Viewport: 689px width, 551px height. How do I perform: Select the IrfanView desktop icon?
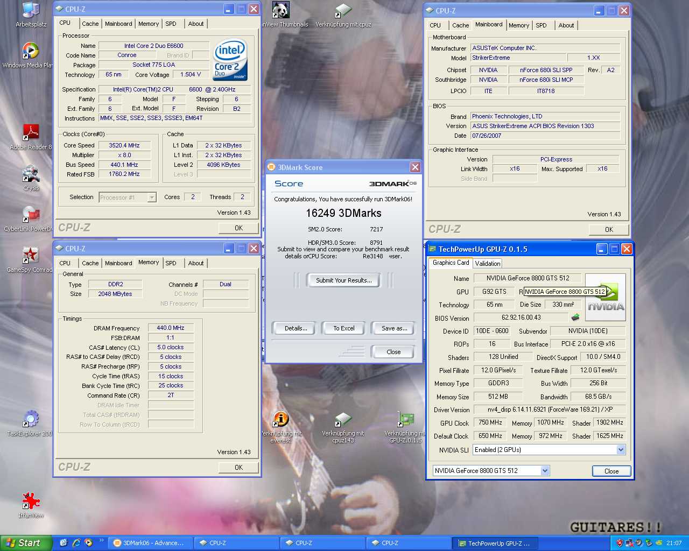click(31, 505)
